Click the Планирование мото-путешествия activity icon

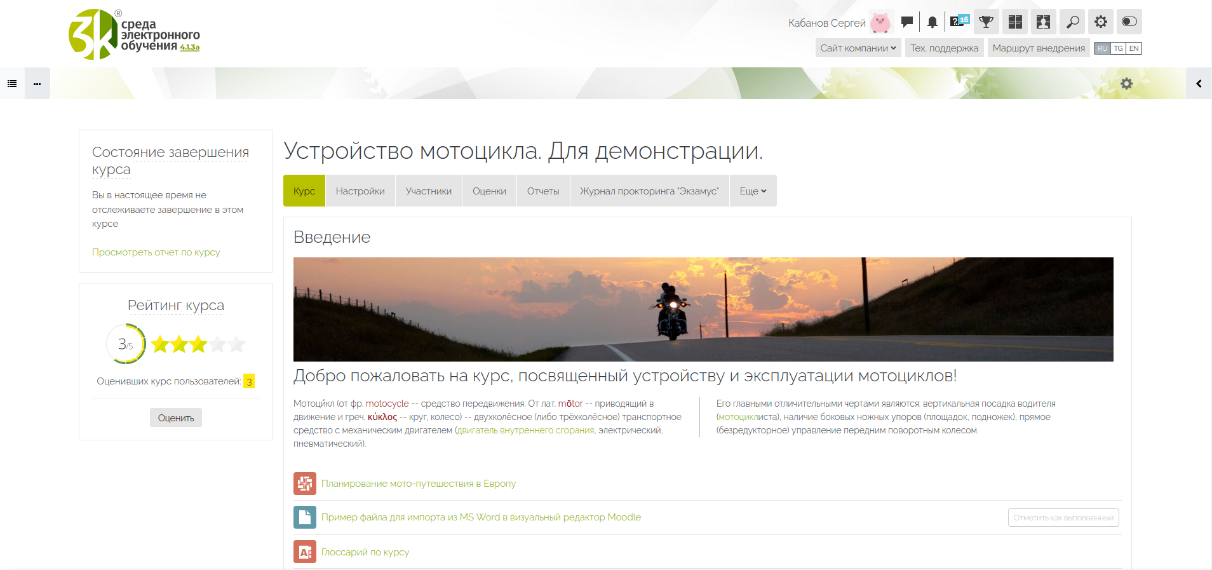(x=305, y=484)
